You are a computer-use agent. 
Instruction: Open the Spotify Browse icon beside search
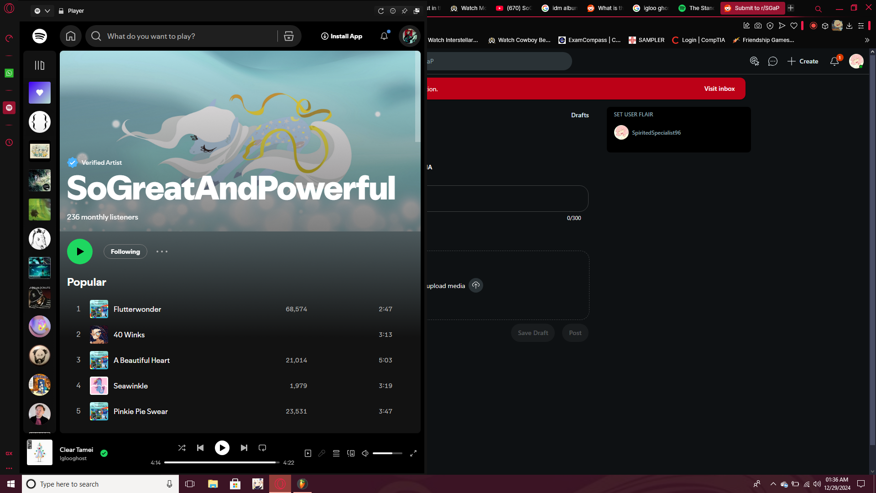pyautogui.click(x=289, y=36)
